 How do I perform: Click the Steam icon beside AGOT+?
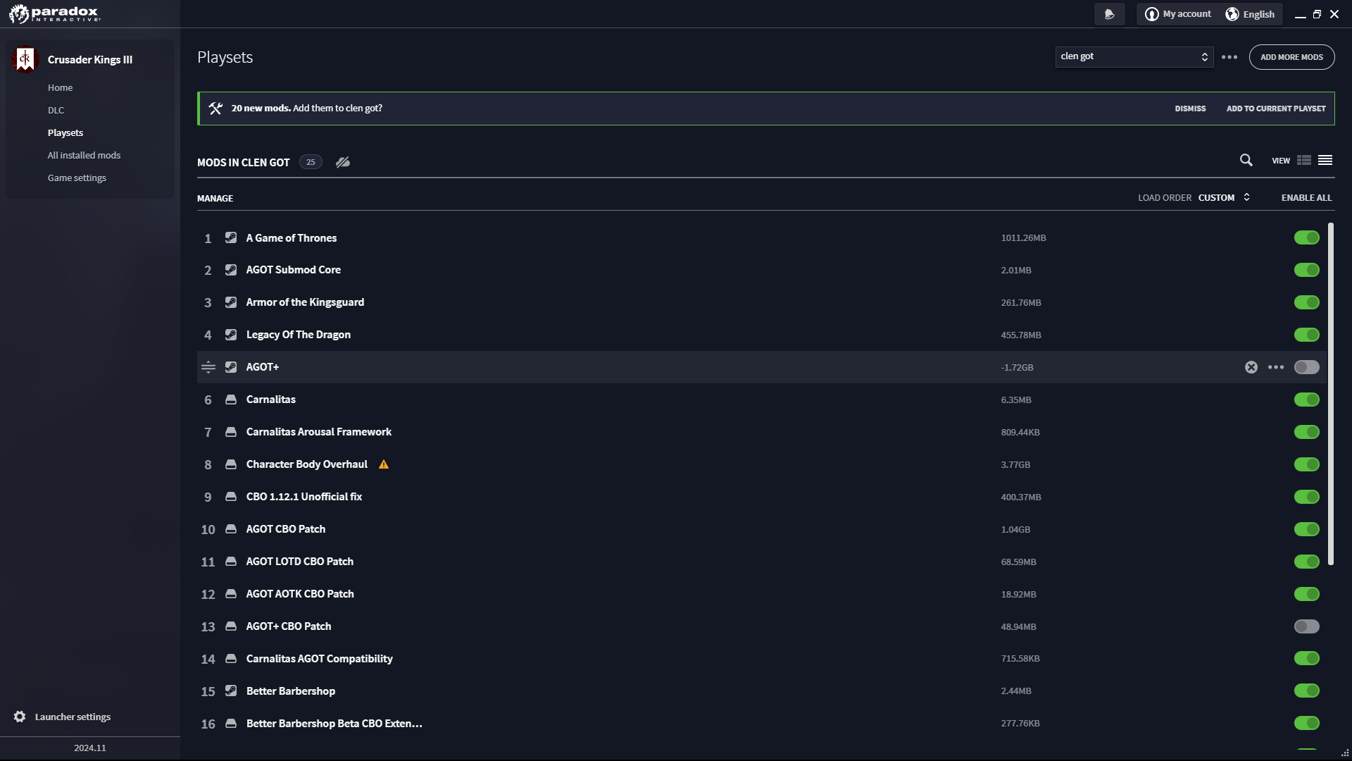231,367
